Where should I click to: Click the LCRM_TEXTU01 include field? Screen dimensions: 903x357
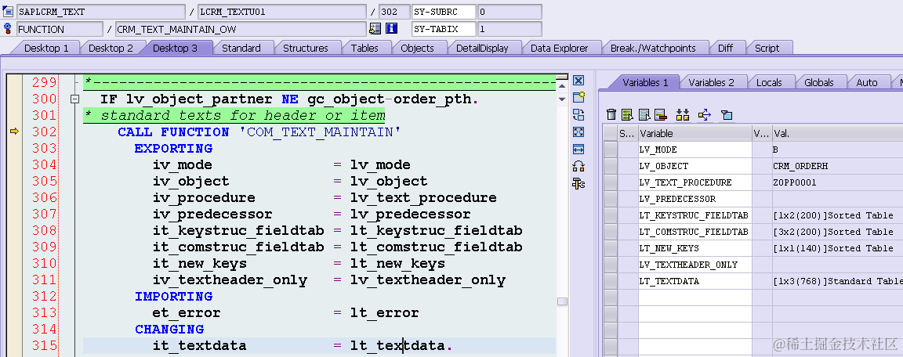click(281, 12)
